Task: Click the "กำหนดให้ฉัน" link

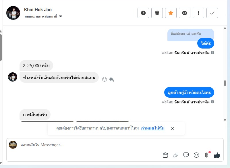Action: pos(153,128)
